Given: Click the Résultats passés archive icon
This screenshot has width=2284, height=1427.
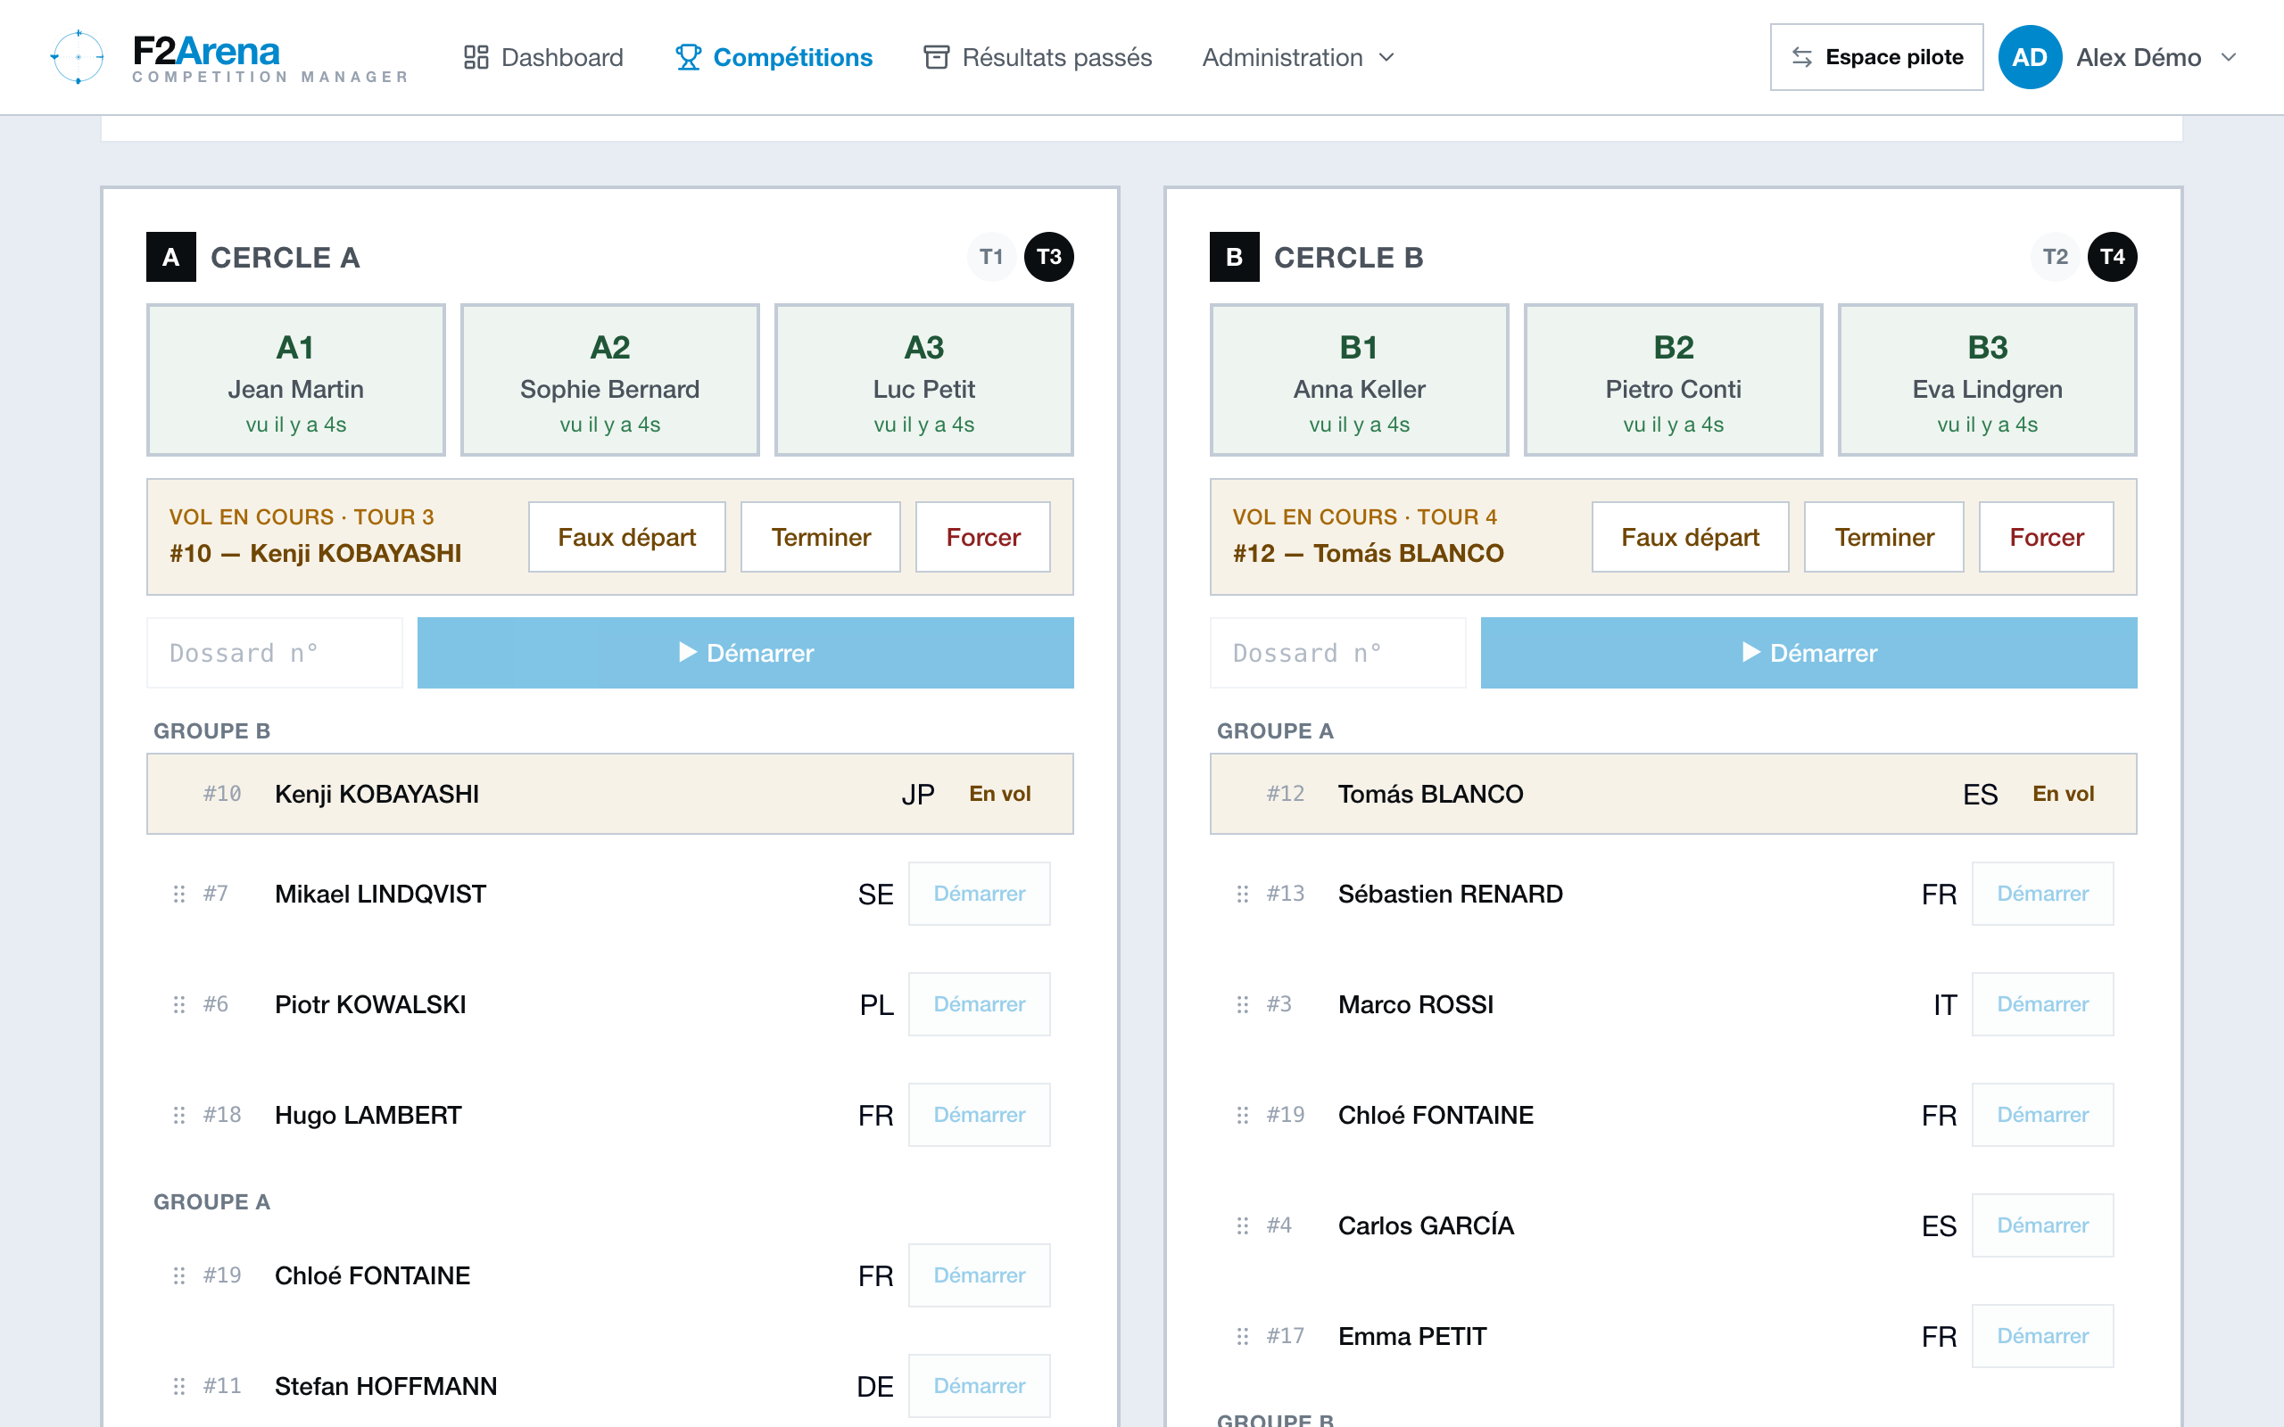Looking at the screenshot, I should tap(936, 58).
